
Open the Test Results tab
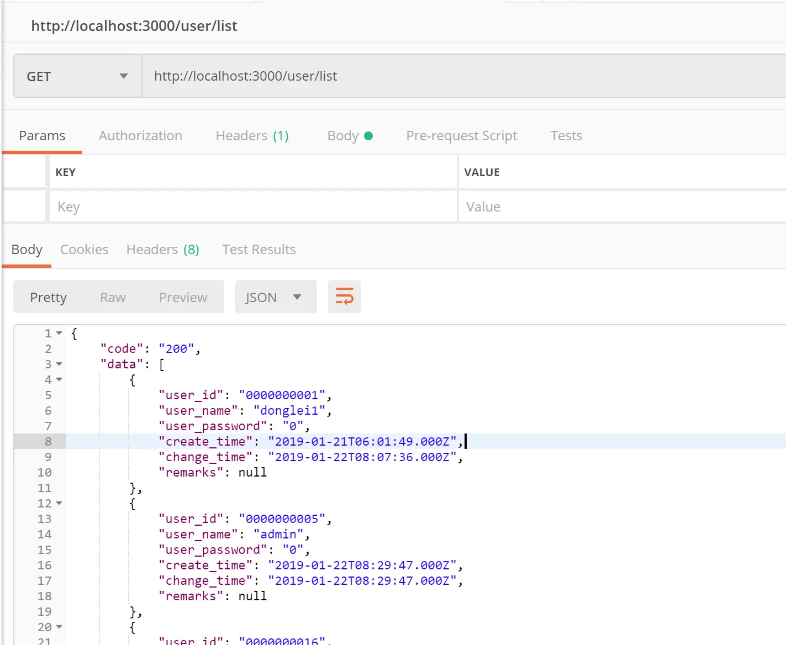click(259, 250)
